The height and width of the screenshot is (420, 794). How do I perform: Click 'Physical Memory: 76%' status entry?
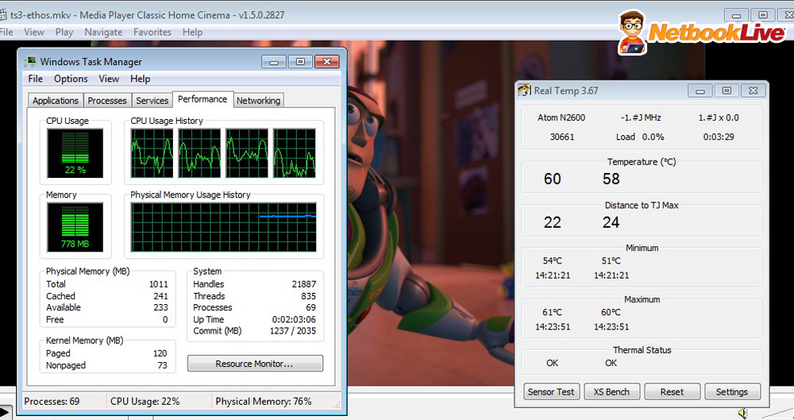(264, 401)
